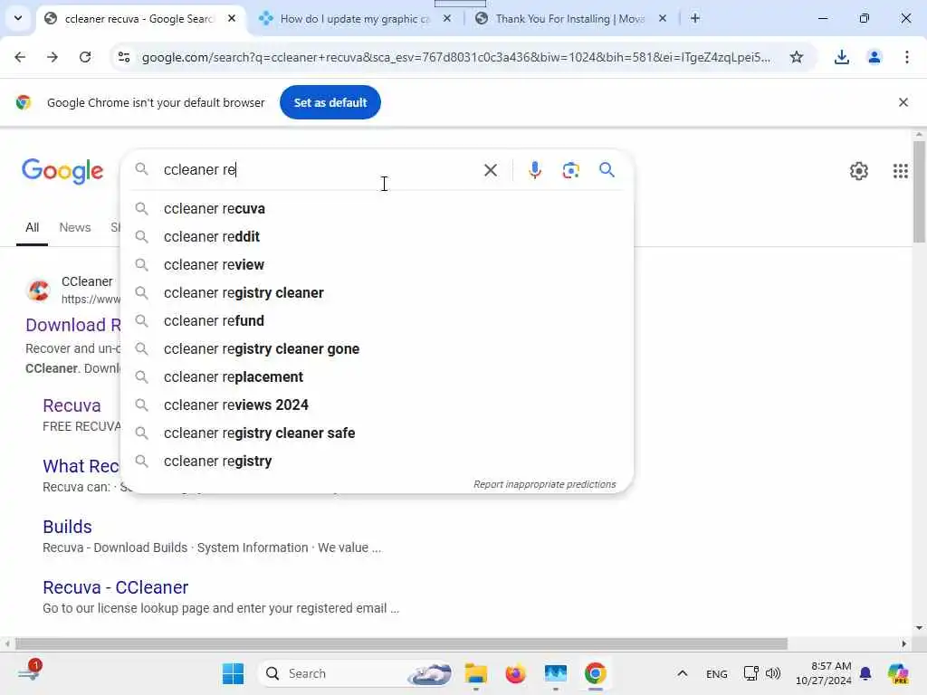Bookmark this page with star icon
The width and height of the screenshot is (927, 695).
point(797,57)
